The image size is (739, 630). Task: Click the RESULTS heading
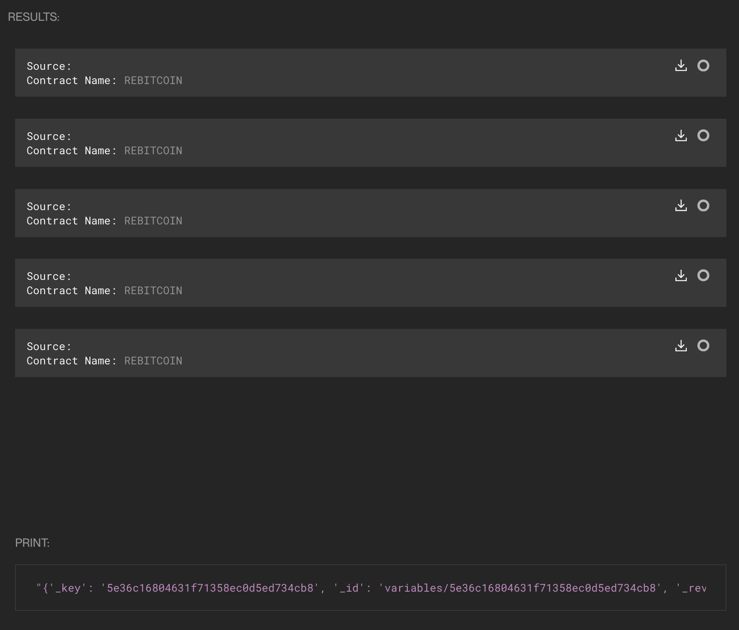tap(34, 17)
